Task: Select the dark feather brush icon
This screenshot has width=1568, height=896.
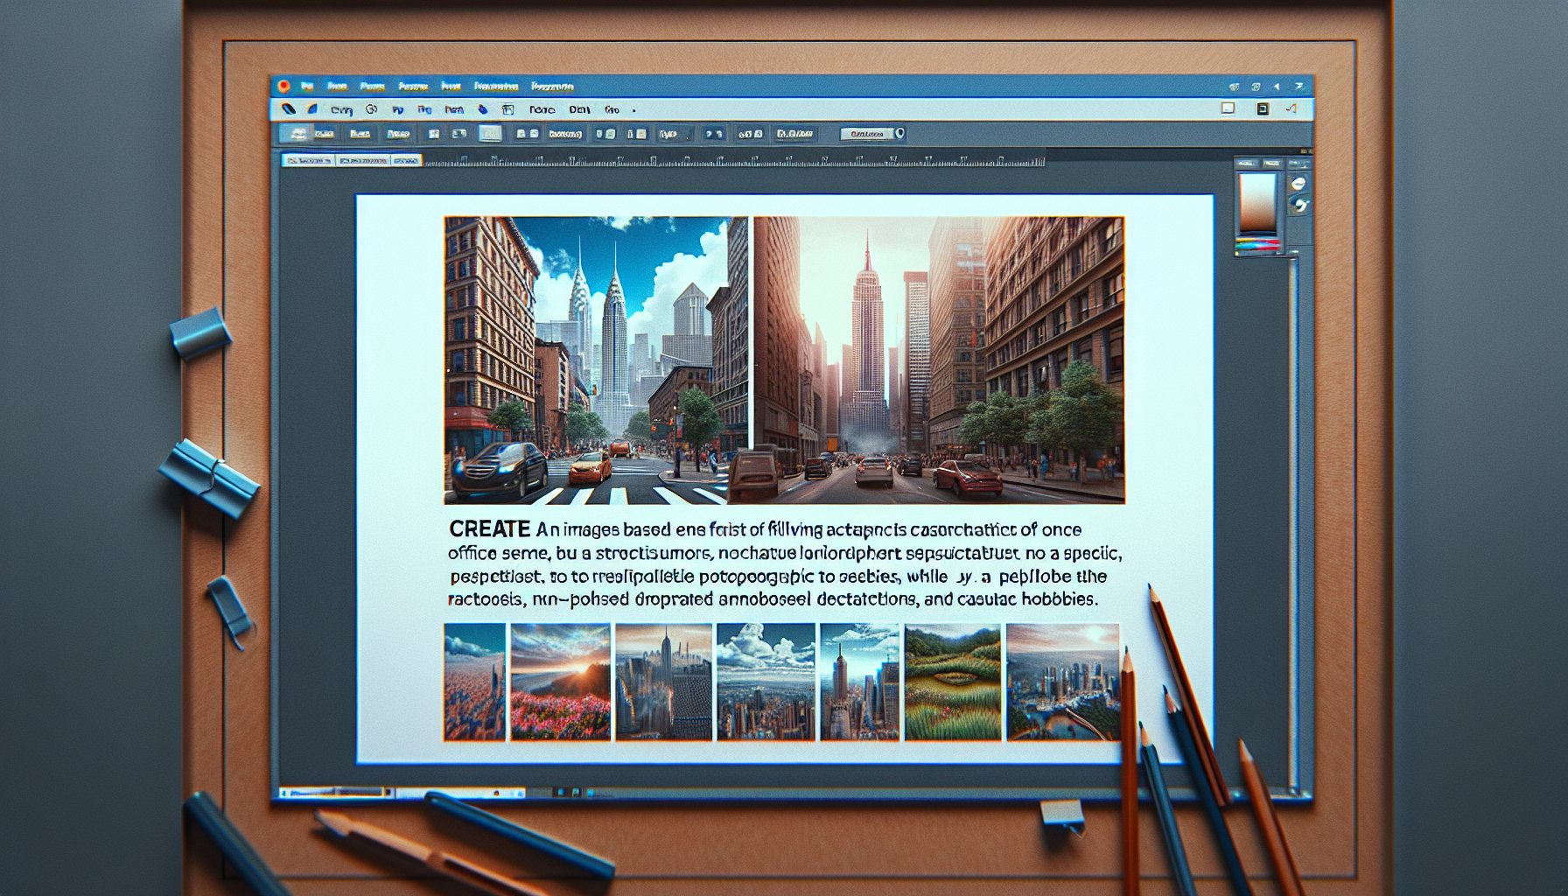Action: click(x=289, y=109)
